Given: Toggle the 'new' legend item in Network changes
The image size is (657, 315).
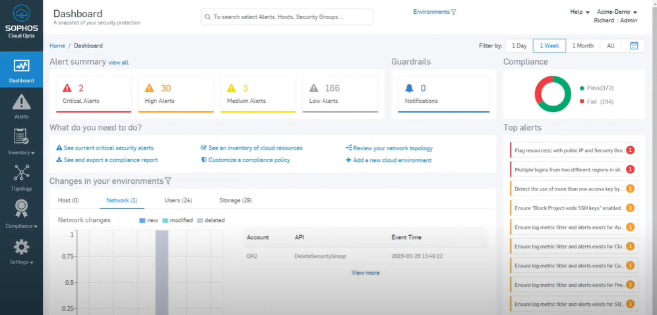Looking at the screenshot, I should [148, 221].
